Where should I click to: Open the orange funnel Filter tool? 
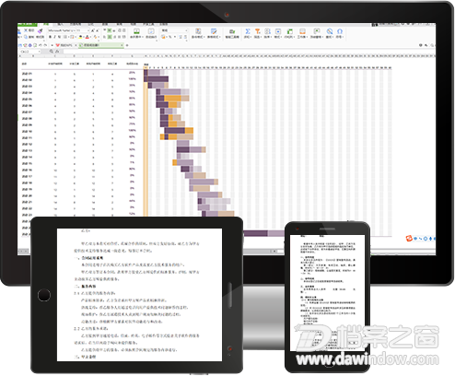pos(258,31)
